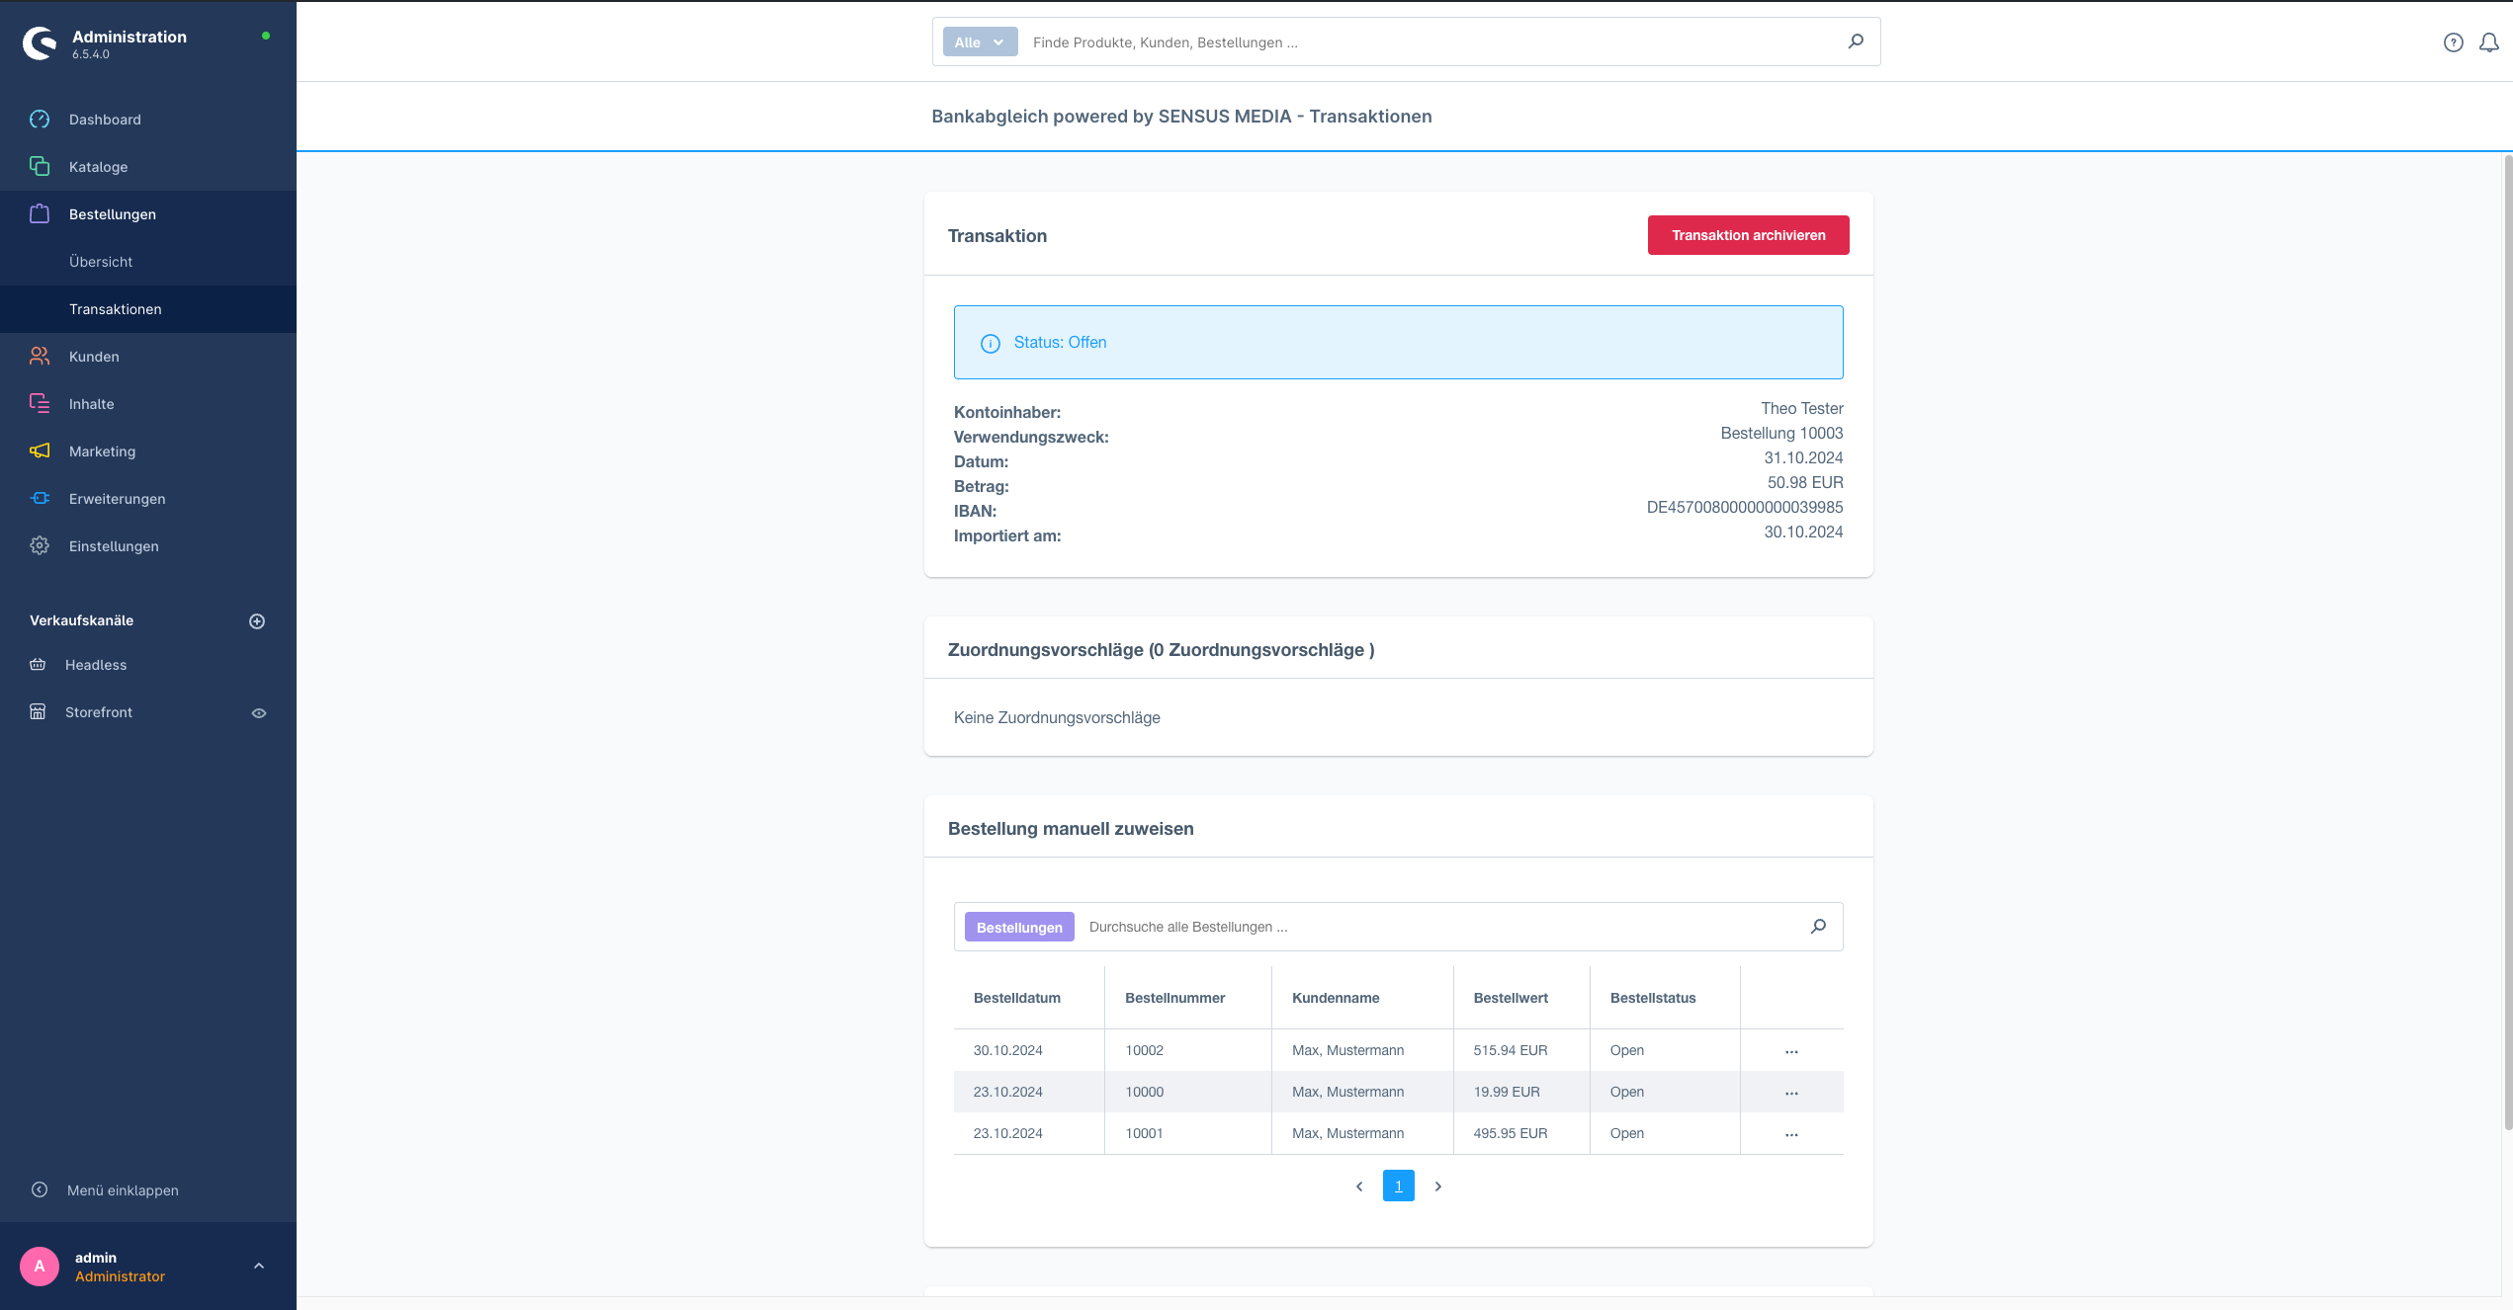The image size is (2513, 1310).
Task: Click the Bestellungen sidebar icon
Action: pyautogui.click(x=40, y=214)
